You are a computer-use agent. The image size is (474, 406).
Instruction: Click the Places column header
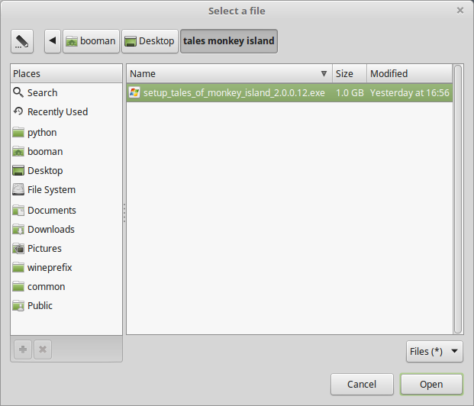[66, 73]
